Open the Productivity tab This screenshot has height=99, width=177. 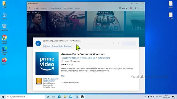coord(68,8)
